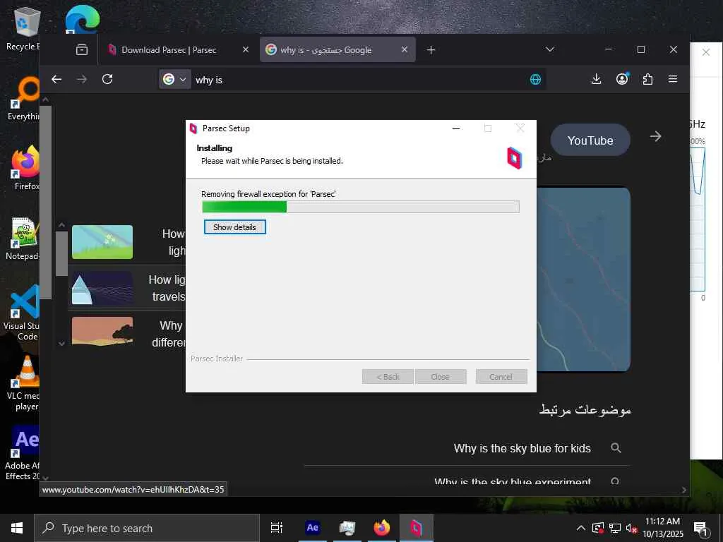Expand the hidden system tray icons chevron
The height and width of the screenshot is (542, 723).
581,528
